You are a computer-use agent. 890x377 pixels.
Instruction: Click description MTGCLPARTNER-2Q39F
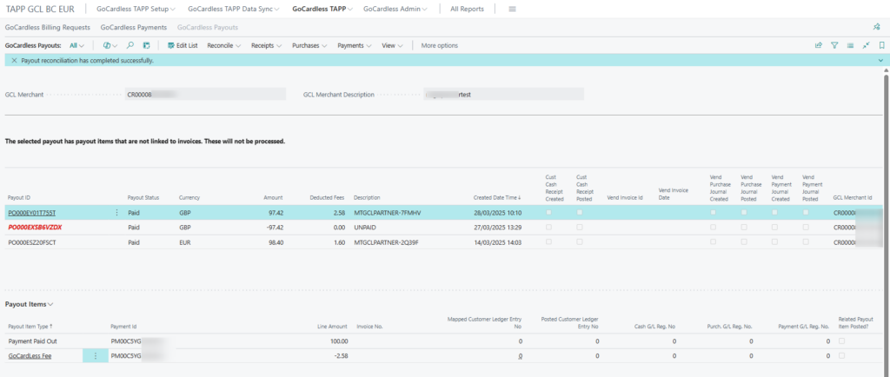387,241
